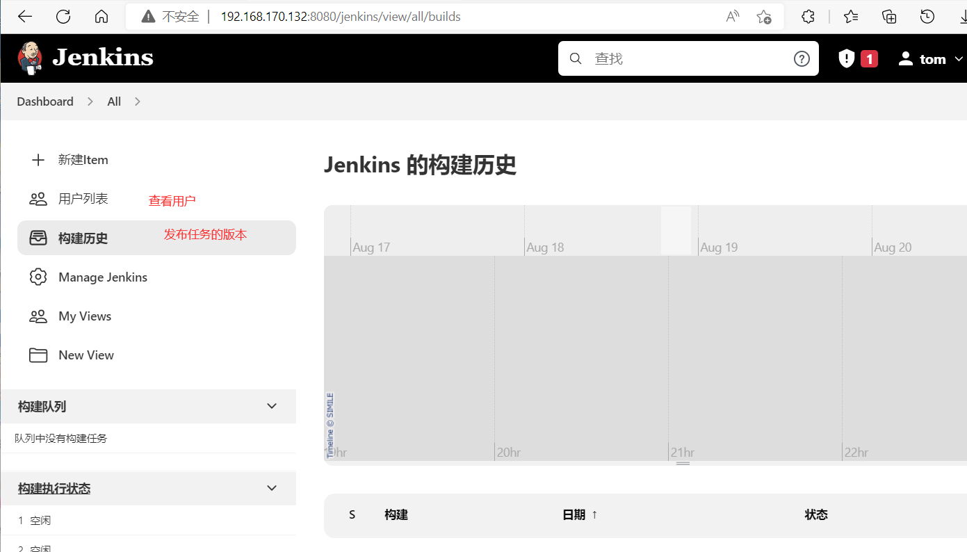The image size is (967, 552).
Task: Click the people icon for 用户列表
Action: [38, 199]
